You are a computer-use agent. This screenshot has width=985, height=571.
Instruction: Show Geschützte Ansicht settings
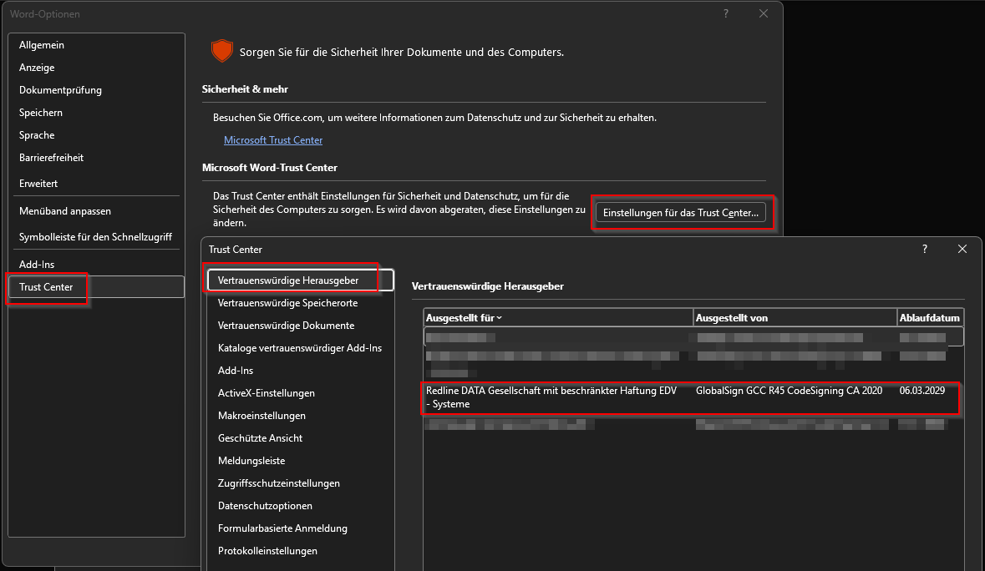click(x=260, y=438)
